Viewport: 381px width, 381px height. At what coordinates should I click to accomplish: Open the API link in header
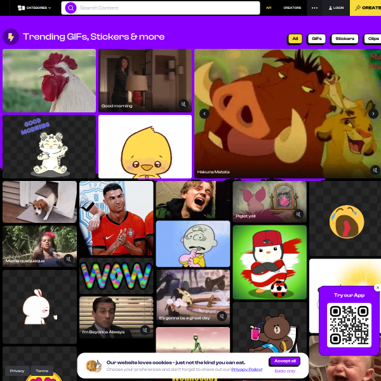(269, 8)
